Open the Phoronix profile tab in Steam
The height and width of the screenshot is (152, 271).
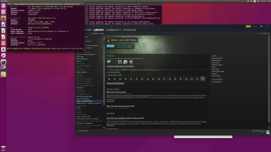[x=129, y=30]
